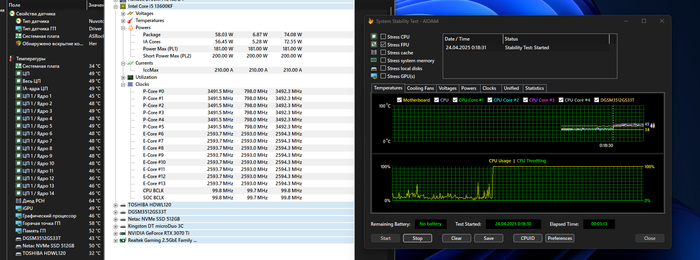The image size is (700, 260).
Task: Enable the Stress CPU checkbox
Action: (x=383, y=37)
